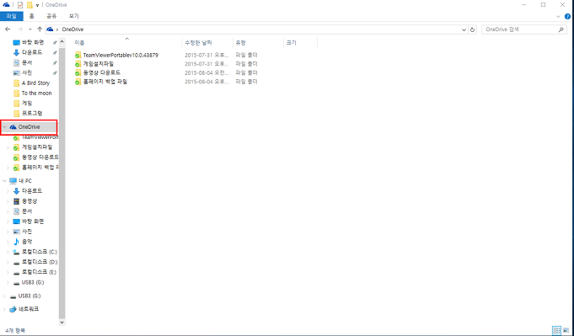Screen dimensions: 574x336
Task: Click the 내 PC computer icon
Action: 13,181
